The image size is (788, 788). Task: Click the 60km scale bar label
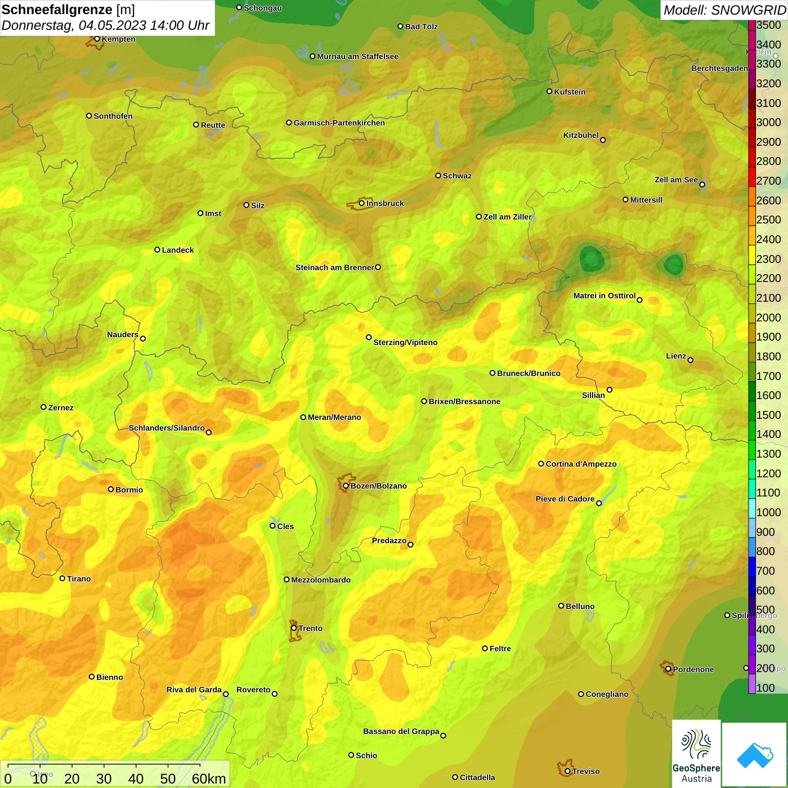209,778
